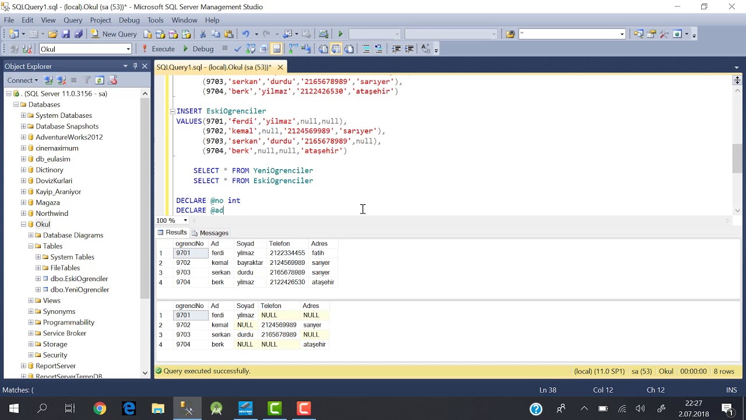Click the Decrease Indent icon
Image resolution: width=746 pixels, height=420 pixels.
[396, 49]
